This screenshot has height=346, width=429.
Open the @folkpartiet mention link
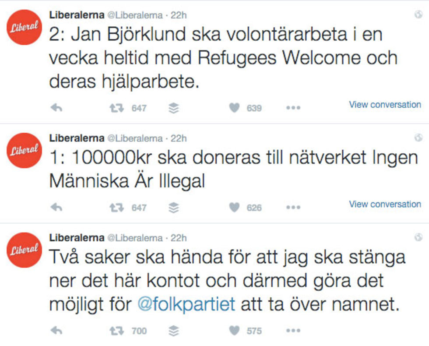coord(186,304)
